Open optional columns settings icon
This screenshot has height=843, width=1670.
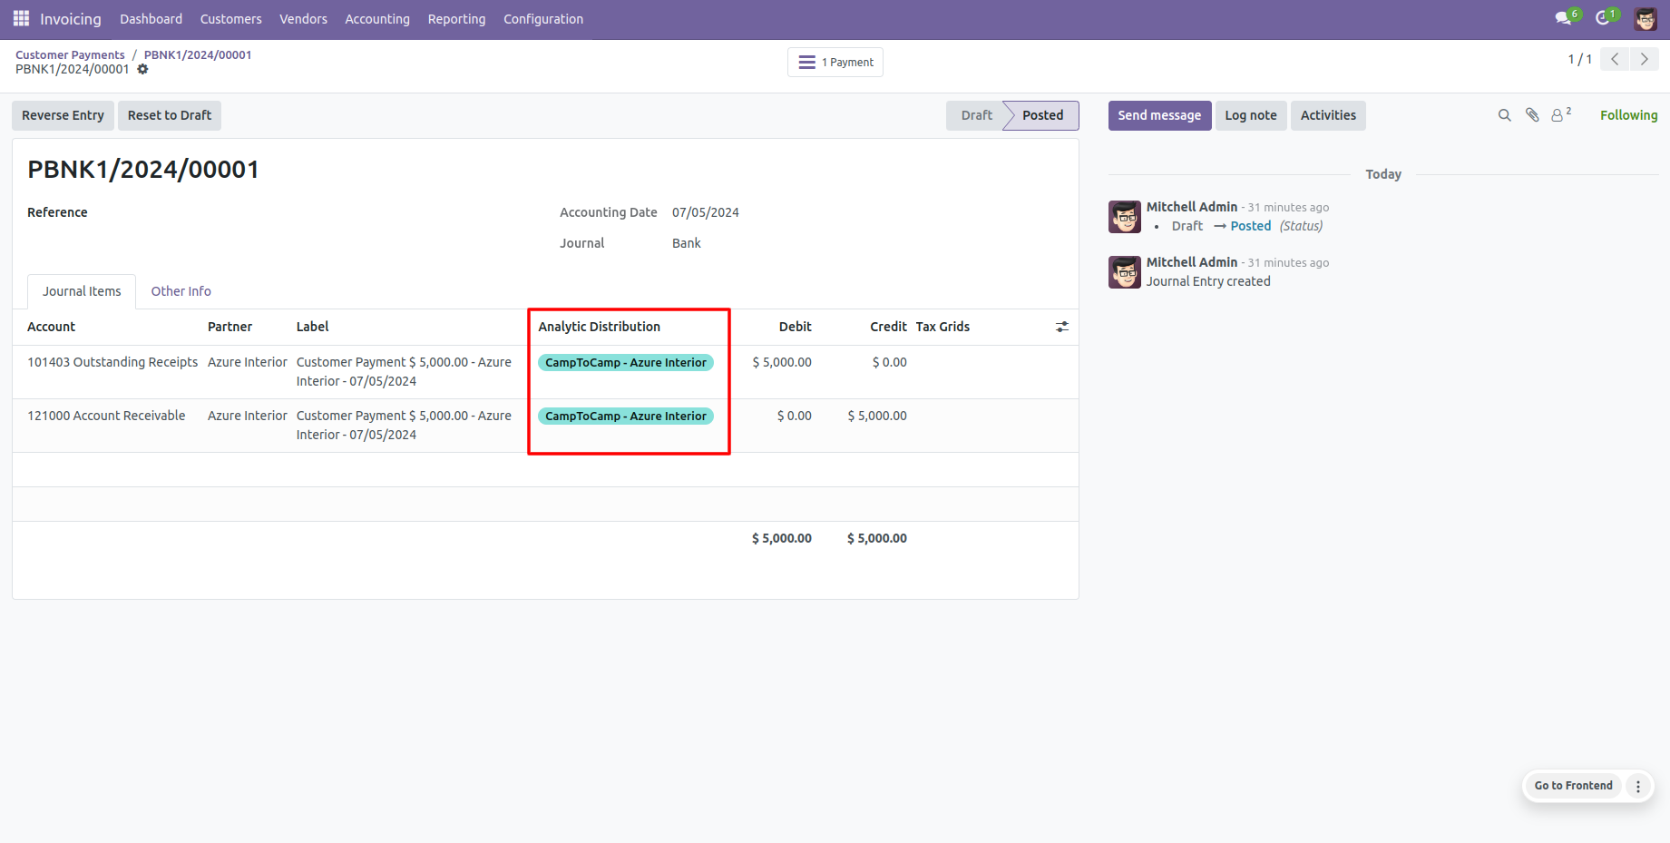(1062, 327)
